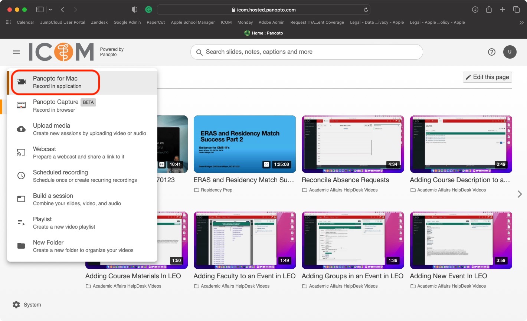Open the help question mark icon
Viewport: 527px width, 321px height.
(x=492, y=52)
